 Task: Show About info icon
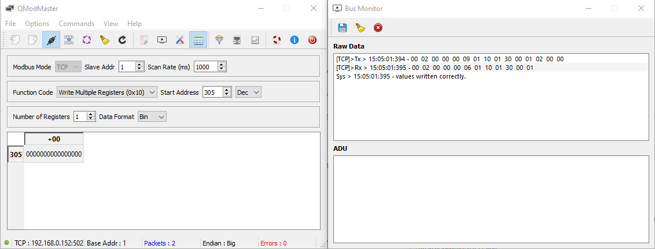295,40
